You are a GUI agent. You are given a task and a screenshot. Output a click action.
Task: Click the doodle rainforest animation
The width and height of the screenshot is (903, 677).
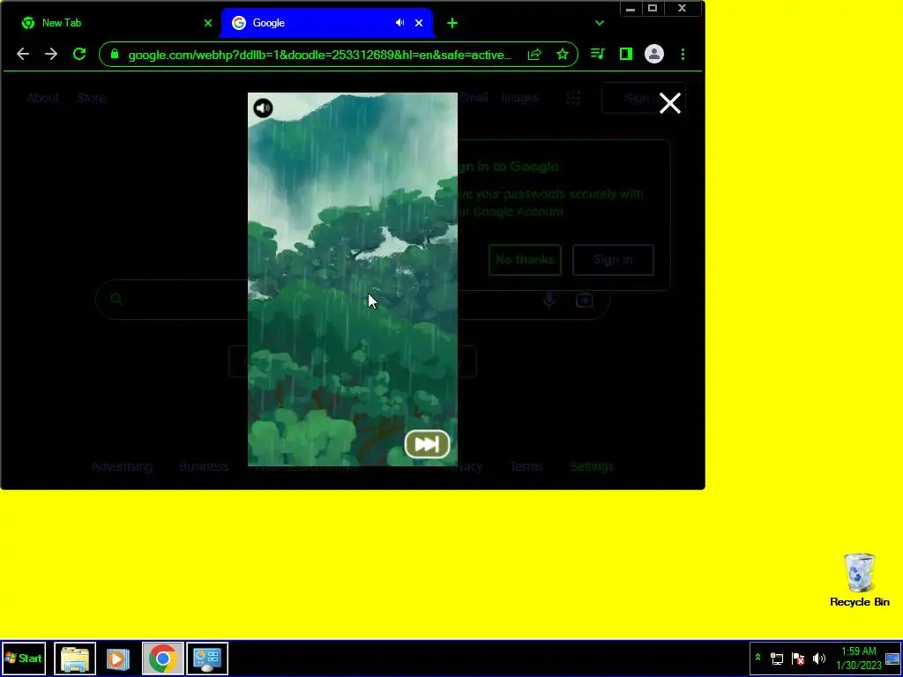[353, 279]
